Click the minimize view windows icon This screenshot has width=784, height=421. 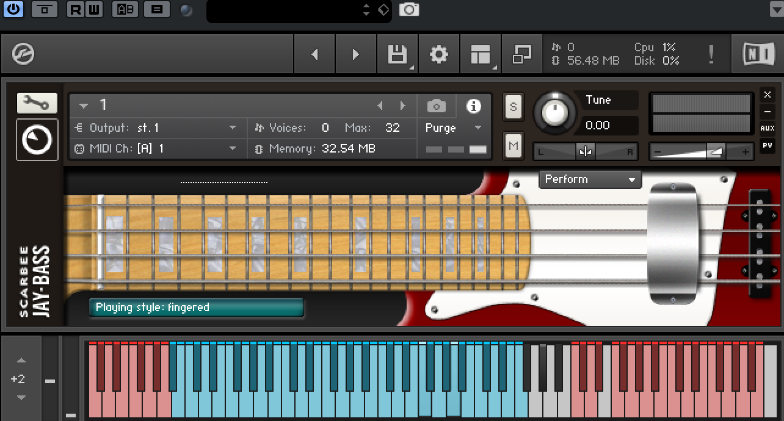point(522,55)
